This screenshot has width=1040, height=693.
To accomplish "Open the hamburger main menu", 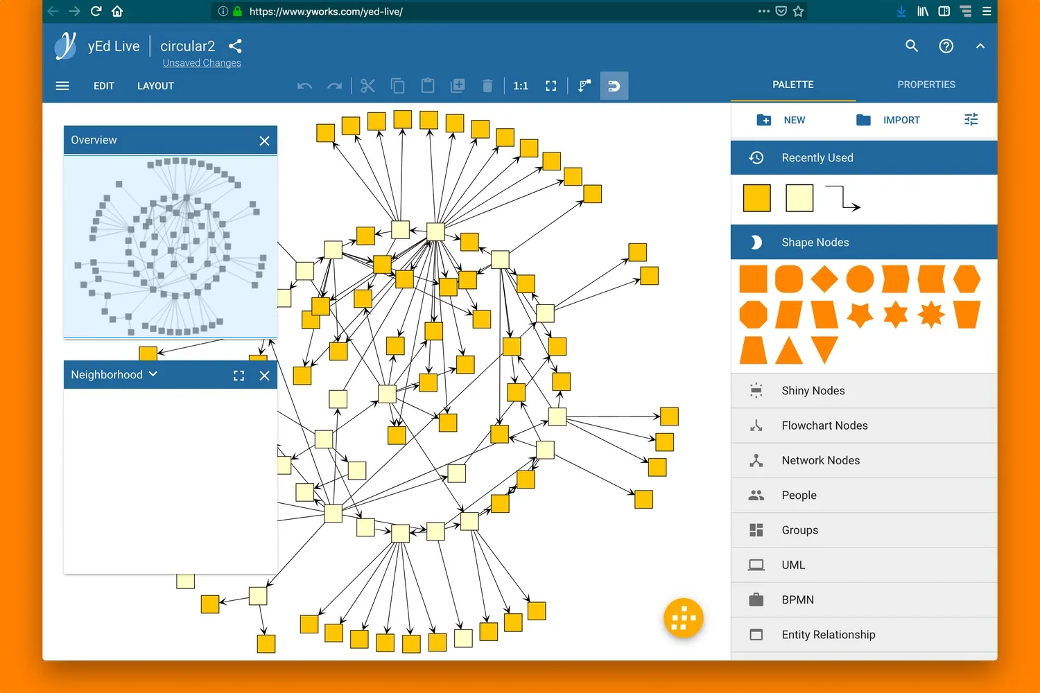I will point(62,86).
